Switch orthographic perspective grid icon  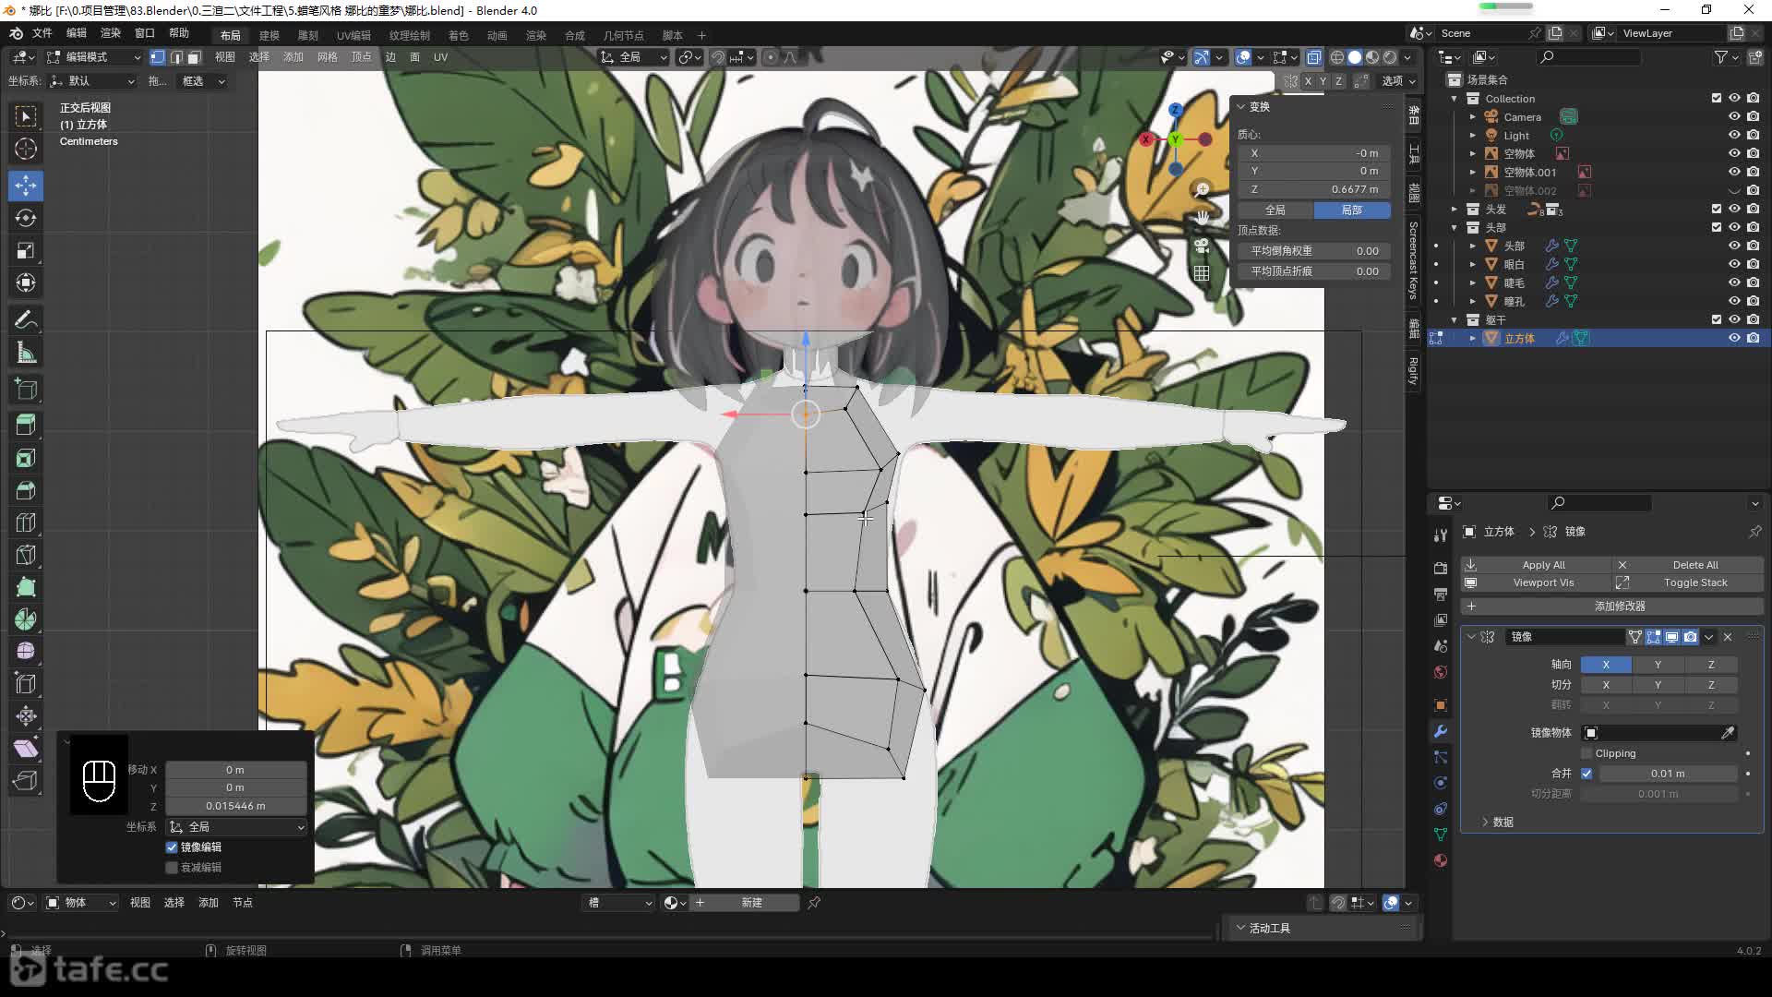coord(1202,273)
